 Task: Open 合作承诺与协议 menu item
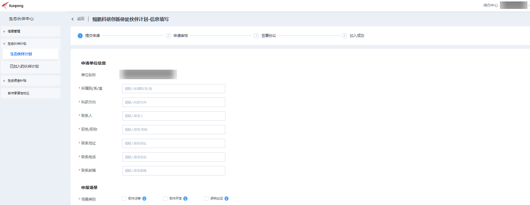(31, 93)
